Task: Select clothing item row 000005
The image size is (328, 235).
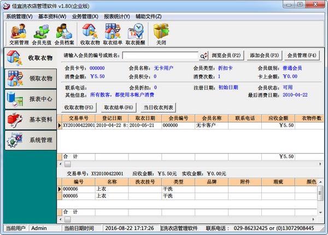Action: point(187,196)
